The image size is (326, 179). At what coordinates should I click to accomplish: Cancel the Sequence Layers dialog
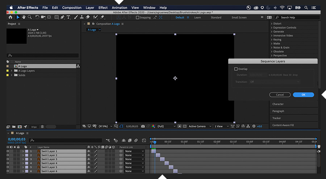(x=280, y=95)
